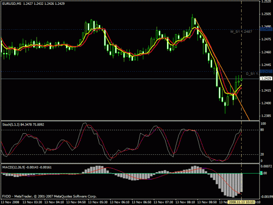The image size is (273, 205).
Task: Click the 1.2400 price scale value
Action: pyautogui.click(x=266, y=103)
